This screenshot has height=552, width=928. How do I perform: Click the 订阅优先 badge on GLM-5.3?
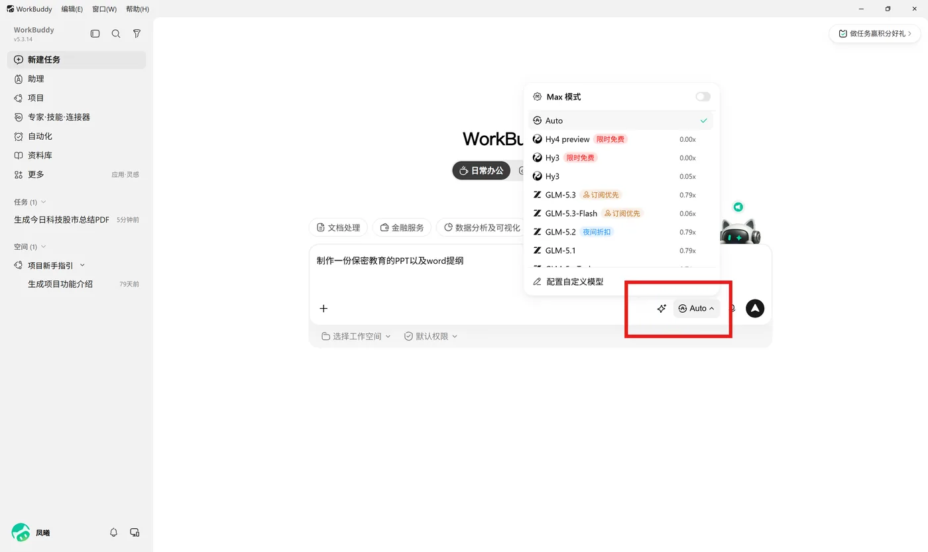point(601,195)
